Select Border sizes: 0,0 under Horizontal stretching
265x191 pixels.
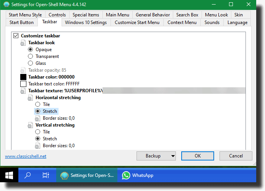59,118
